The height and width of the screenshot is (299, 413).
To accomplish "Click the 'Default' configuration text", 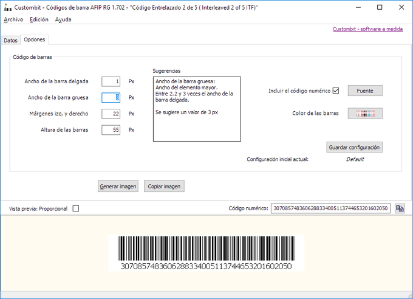I will [x=355, y=159].
